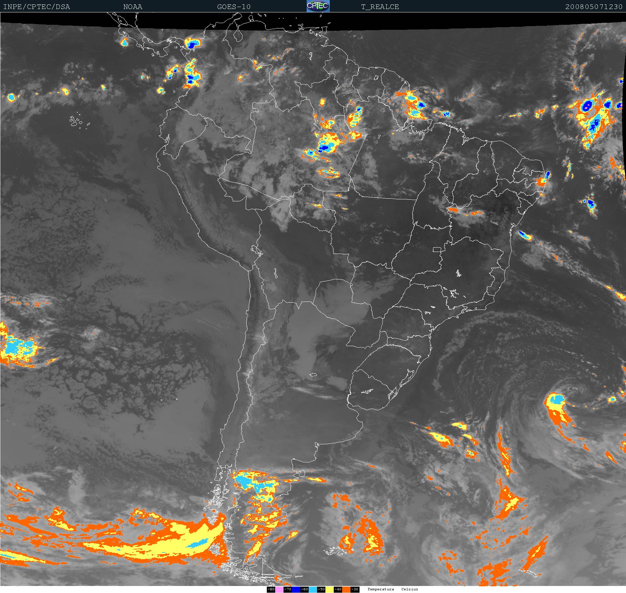Click the CPTEC logo in the header

[x=318, y=6]
